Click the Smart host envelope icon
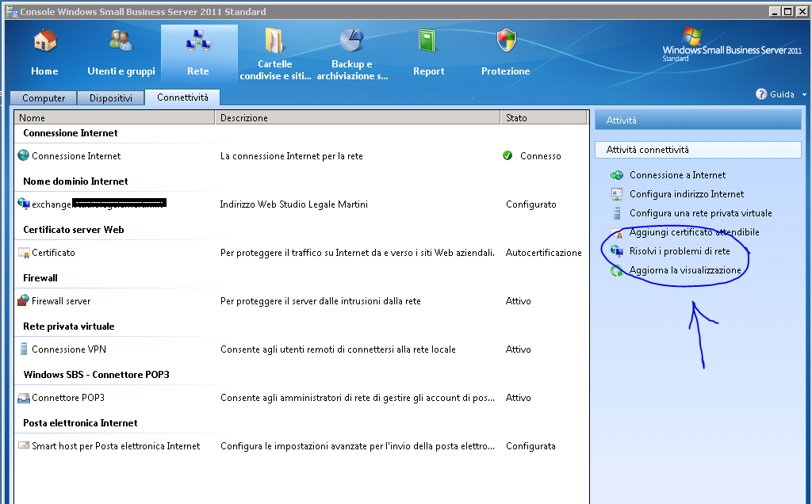This screenshot has height=504, width=812. click(24, 445)
